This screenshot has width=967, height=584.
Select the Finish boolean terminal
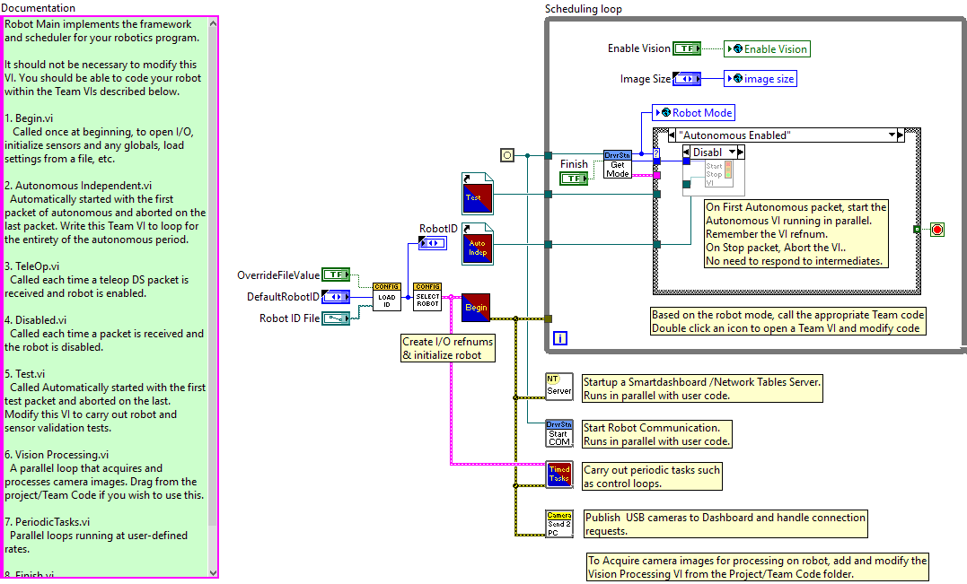tap(572, 179)
